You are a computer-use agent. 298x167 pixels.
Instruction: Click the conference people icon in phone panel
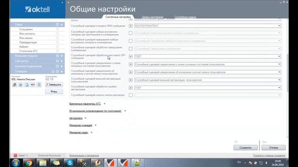pyautogui.click(x=14, y=84)
